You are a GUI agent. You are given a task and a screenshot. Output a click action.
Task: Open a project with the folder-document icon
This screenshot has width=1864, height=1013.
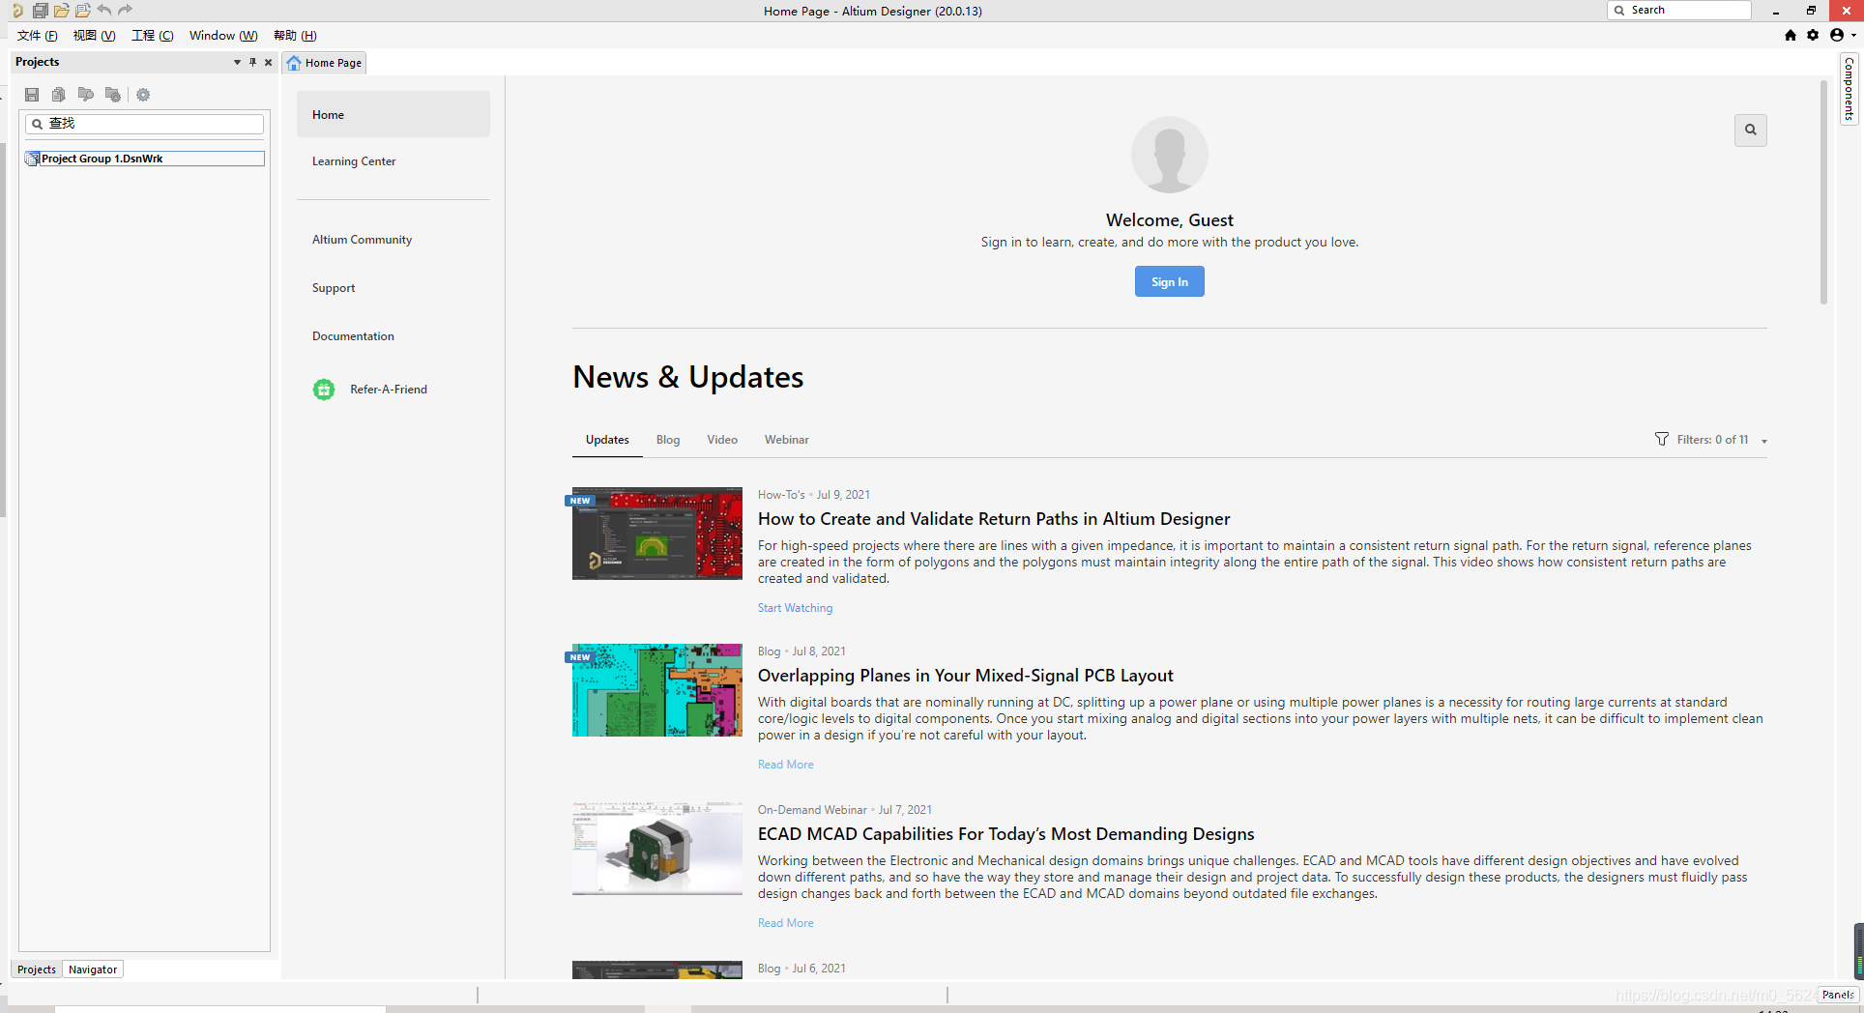82,11
